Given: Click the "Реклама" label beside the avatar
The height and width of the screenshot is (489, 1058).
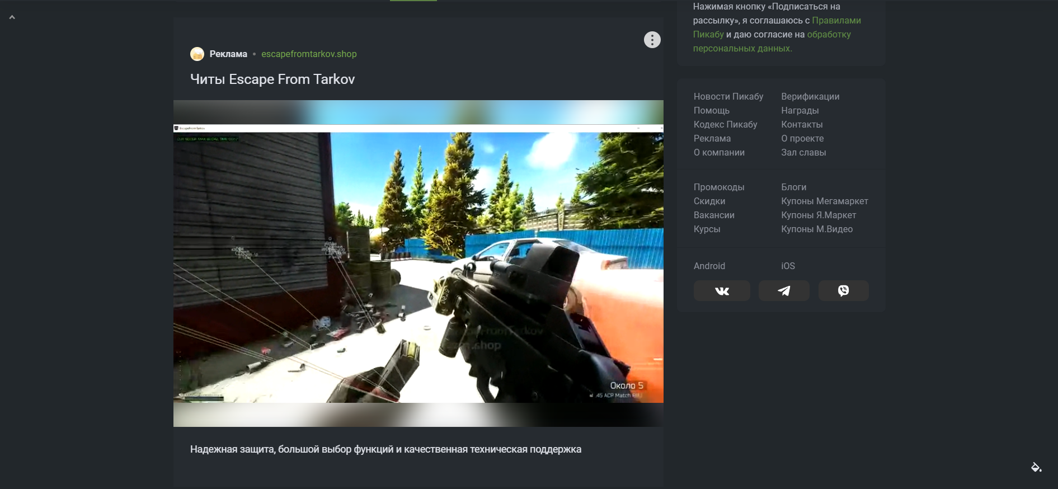Looking at the screenshot, I should point(228,54).
